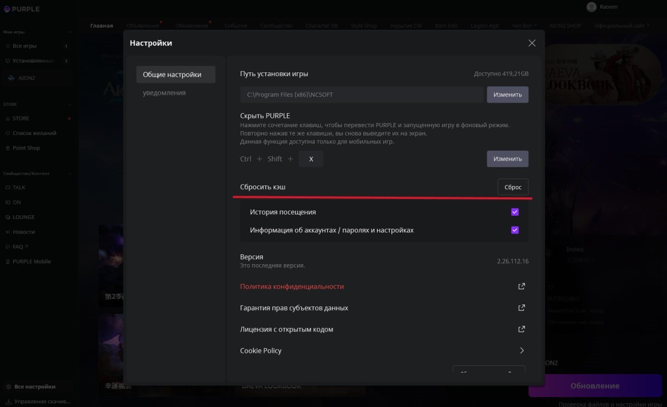Screen dimensions: 667x407
Task: Open Все настройки gear at bottom
Action: pos(8,387)
